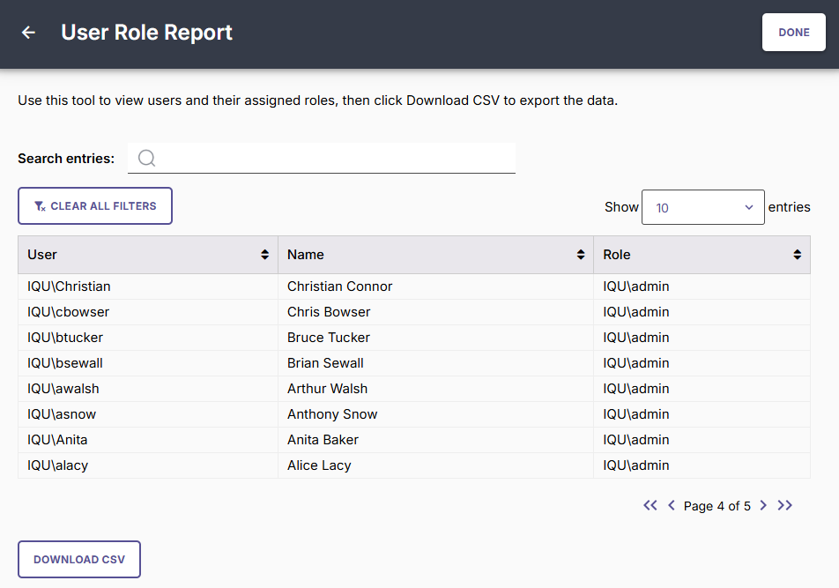Image resolution: width=839 pixels, height=588 pixels.
Task: Select IQU\btucker user cell
Action: [148, 338]
